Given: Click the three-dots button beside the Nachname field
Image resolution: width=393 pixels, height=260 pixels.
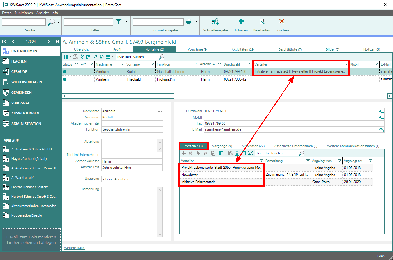Looking at the screenshot, I should click(x=160, y=111).
